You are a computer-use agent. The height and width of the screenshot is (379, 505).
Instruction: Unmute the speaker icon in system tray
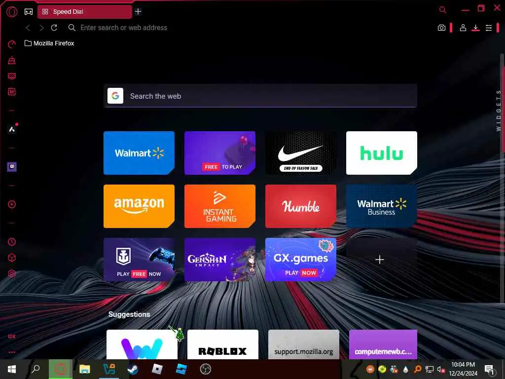click(x=441, y=369)
